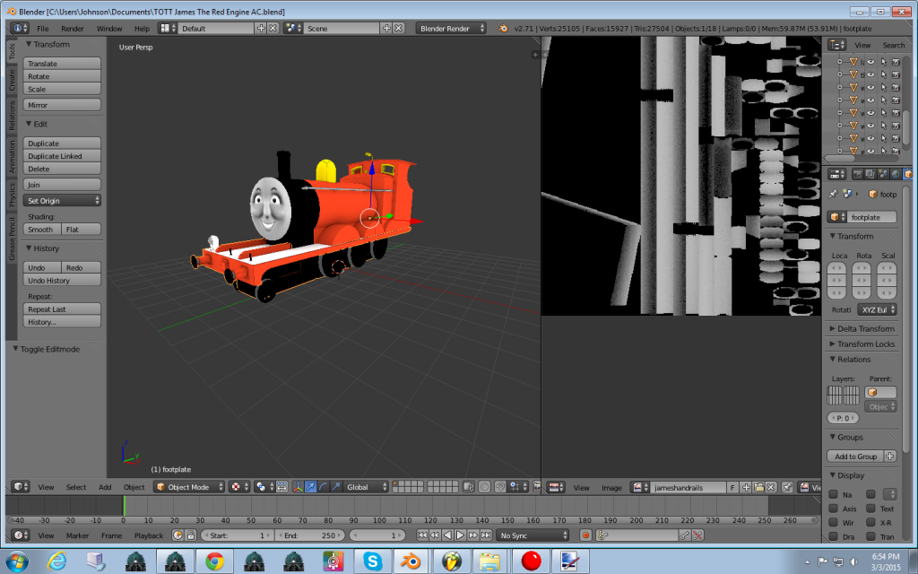Open the Blender Render engine dropdown
The image size is (918, 574).
(451, 28)
